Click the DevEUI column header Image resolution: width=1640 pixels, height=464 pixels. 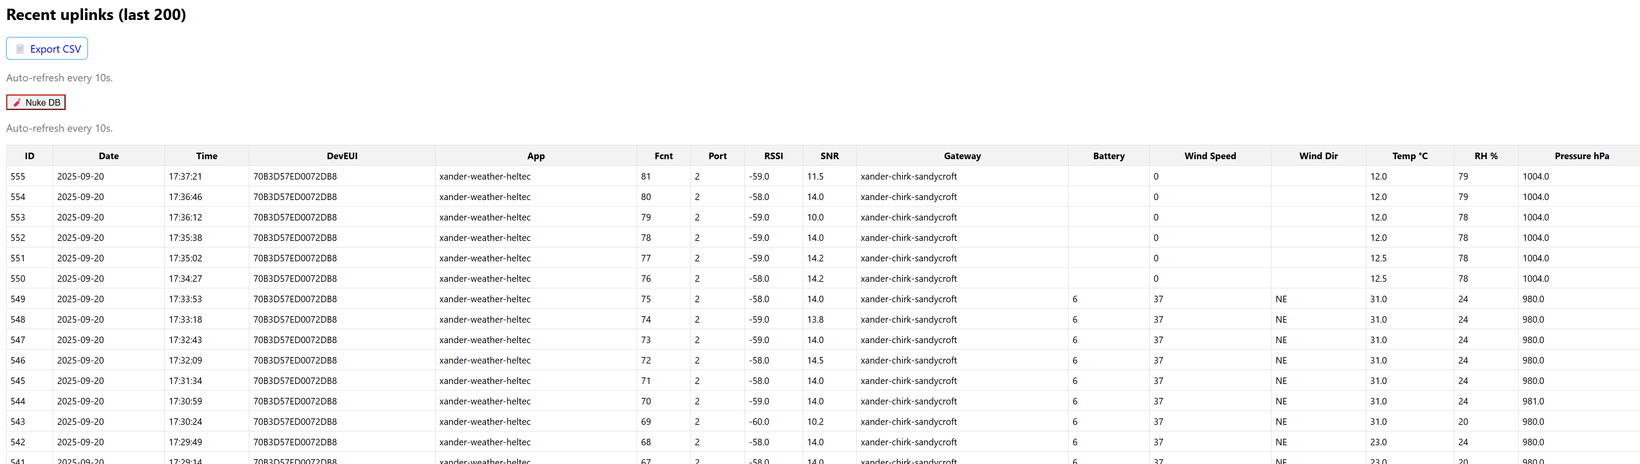(342, 156)
